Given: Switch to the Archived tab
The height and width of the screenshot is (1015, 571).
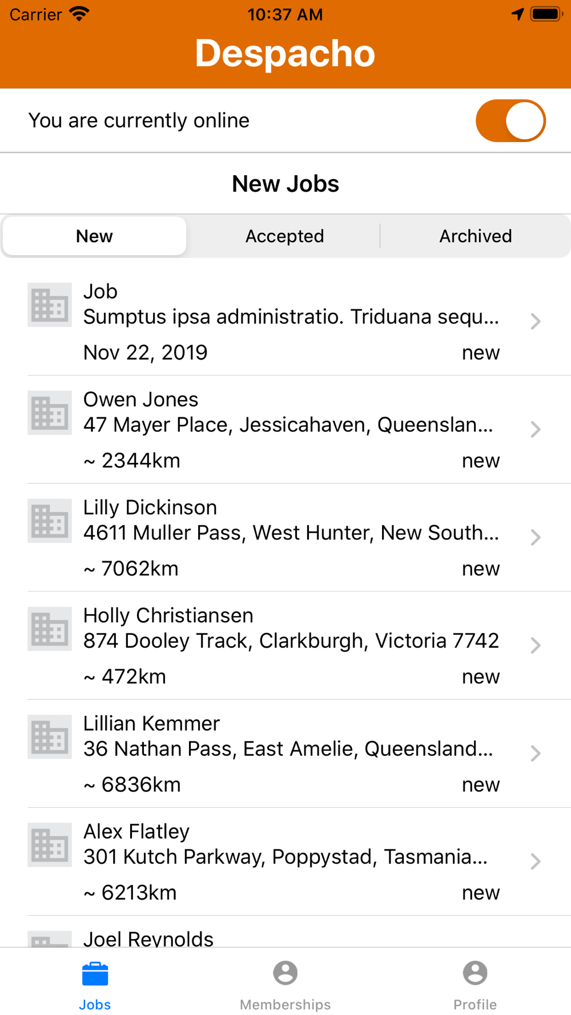Looking at the screenshot, I should pyautogui.click(x=475, y=236).
